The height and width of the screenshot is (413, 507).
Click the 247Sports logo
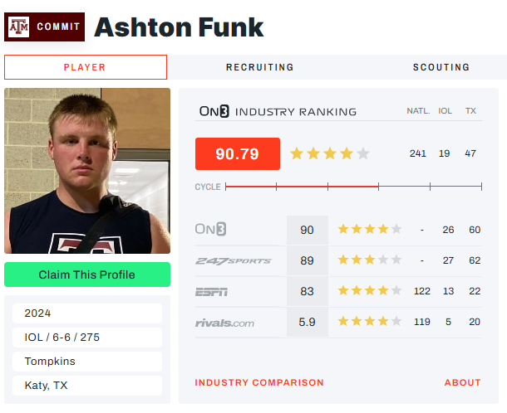233,261
